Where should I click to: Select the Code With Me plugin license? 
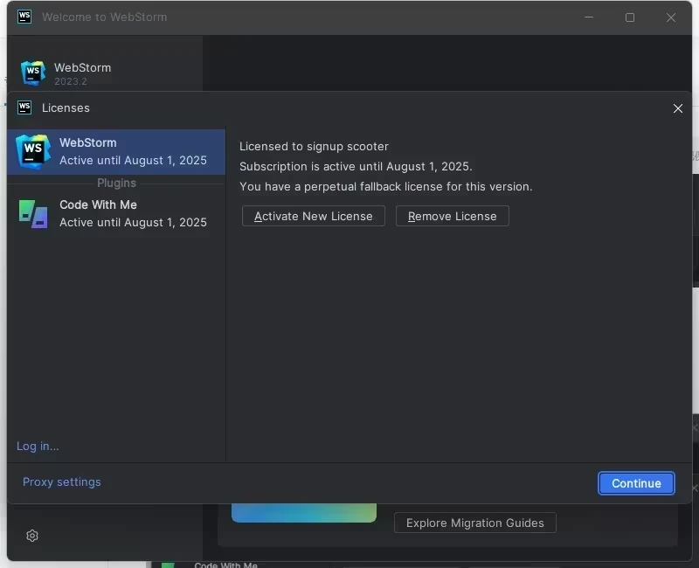pos(116,213)
